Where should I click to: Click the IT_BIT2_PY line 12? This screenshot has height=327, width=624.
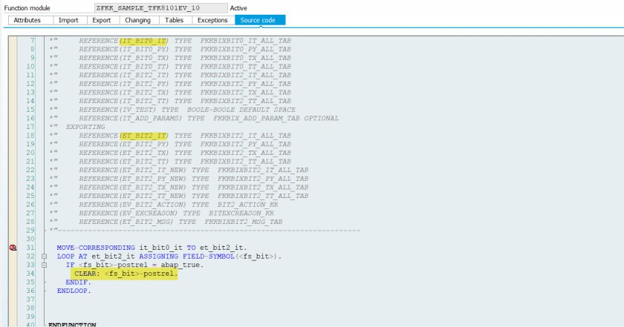185,84
